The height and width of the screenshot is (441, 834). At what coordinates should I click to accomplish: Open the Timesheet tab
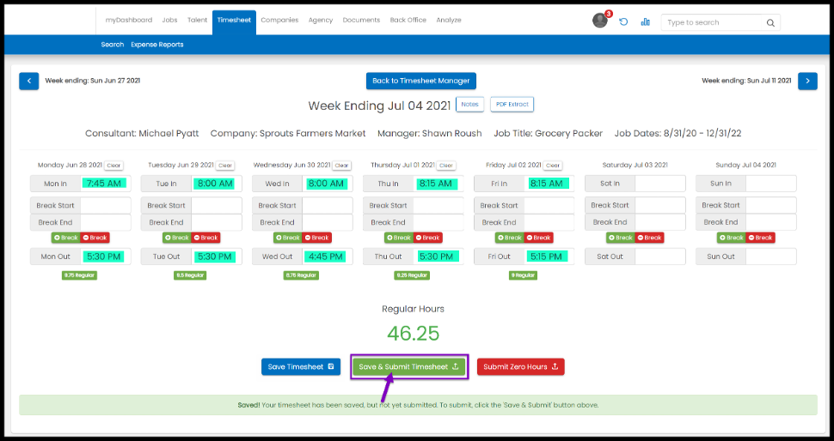(x=235, y=20)
